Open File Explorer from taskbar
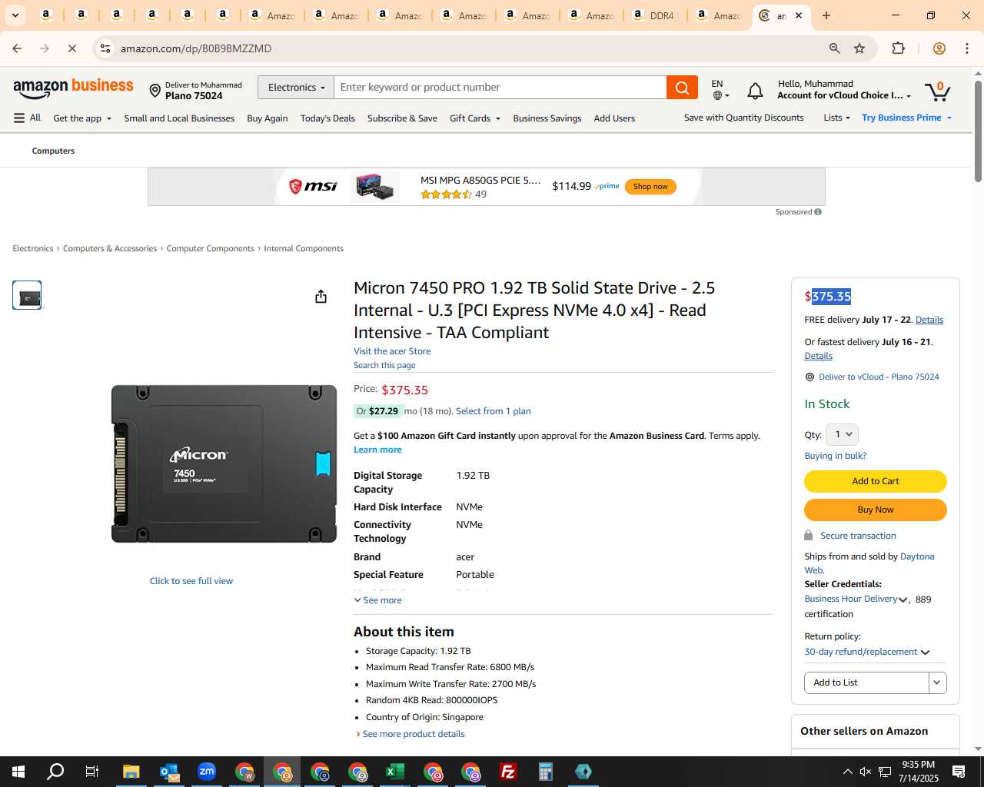This screenshot has height=787, width=984. tap(131, 772)
